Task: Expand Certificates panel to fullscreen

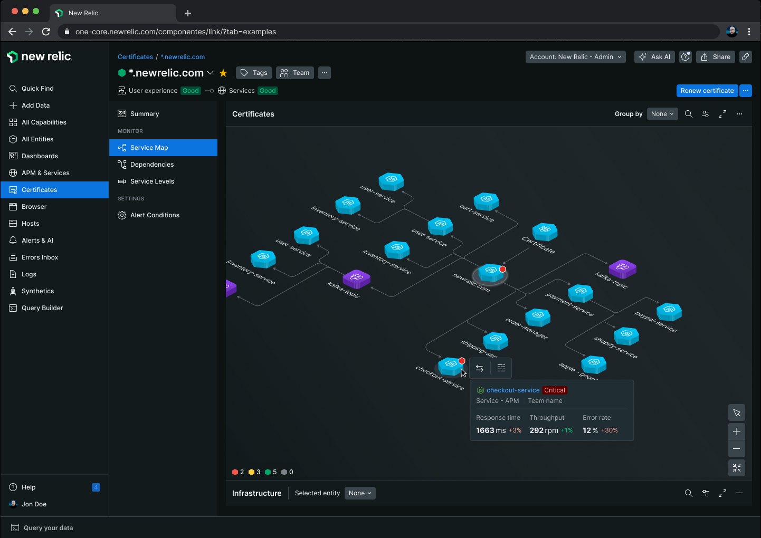Action: click(x=722, y=114)
